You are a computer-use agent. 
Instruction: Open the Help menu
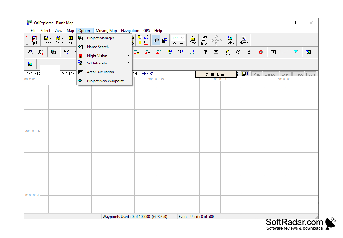(158, 31)
